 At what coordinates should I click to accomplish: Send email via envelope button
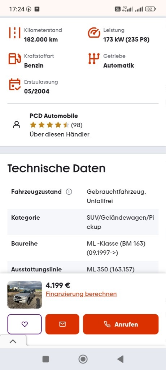(x=62, y=324)
